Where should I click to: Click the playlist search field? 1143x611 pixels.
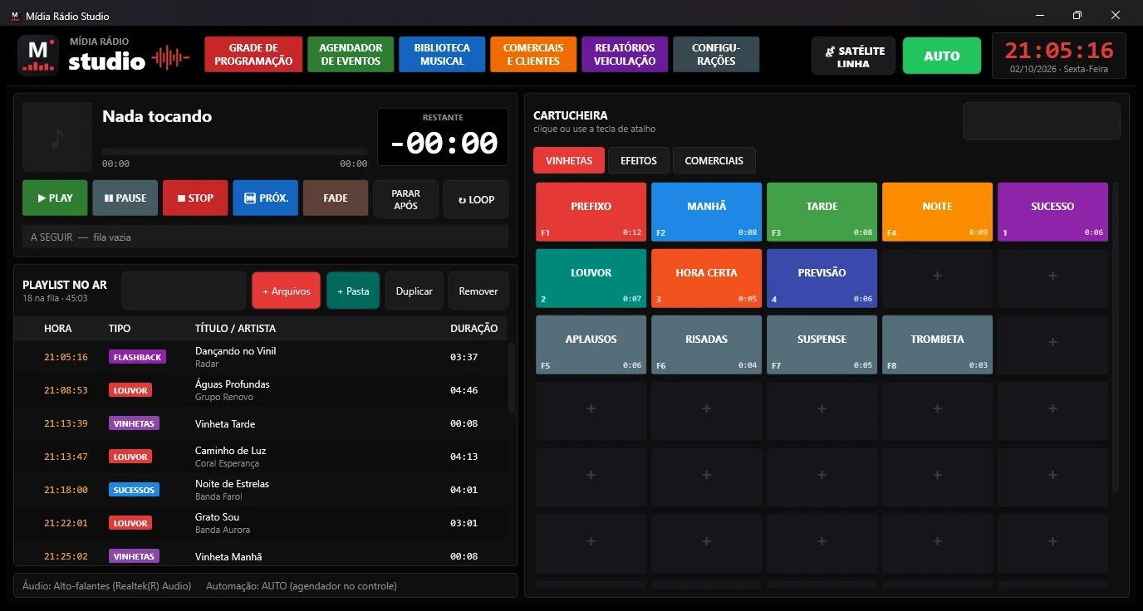tap(184, 291)
